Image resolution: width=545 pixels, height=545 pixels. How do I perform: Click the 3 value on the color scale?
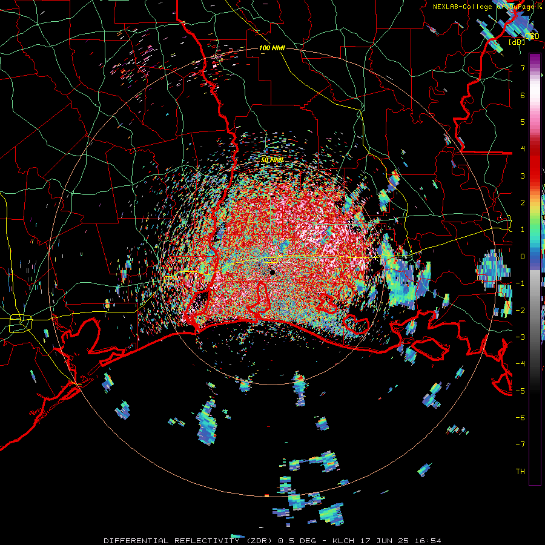tap(523, 176)
